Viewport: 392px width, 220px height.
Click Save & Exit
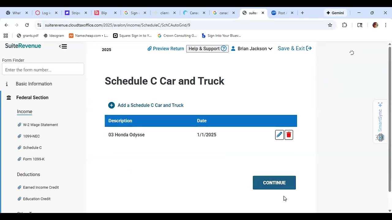coord(295,48)
